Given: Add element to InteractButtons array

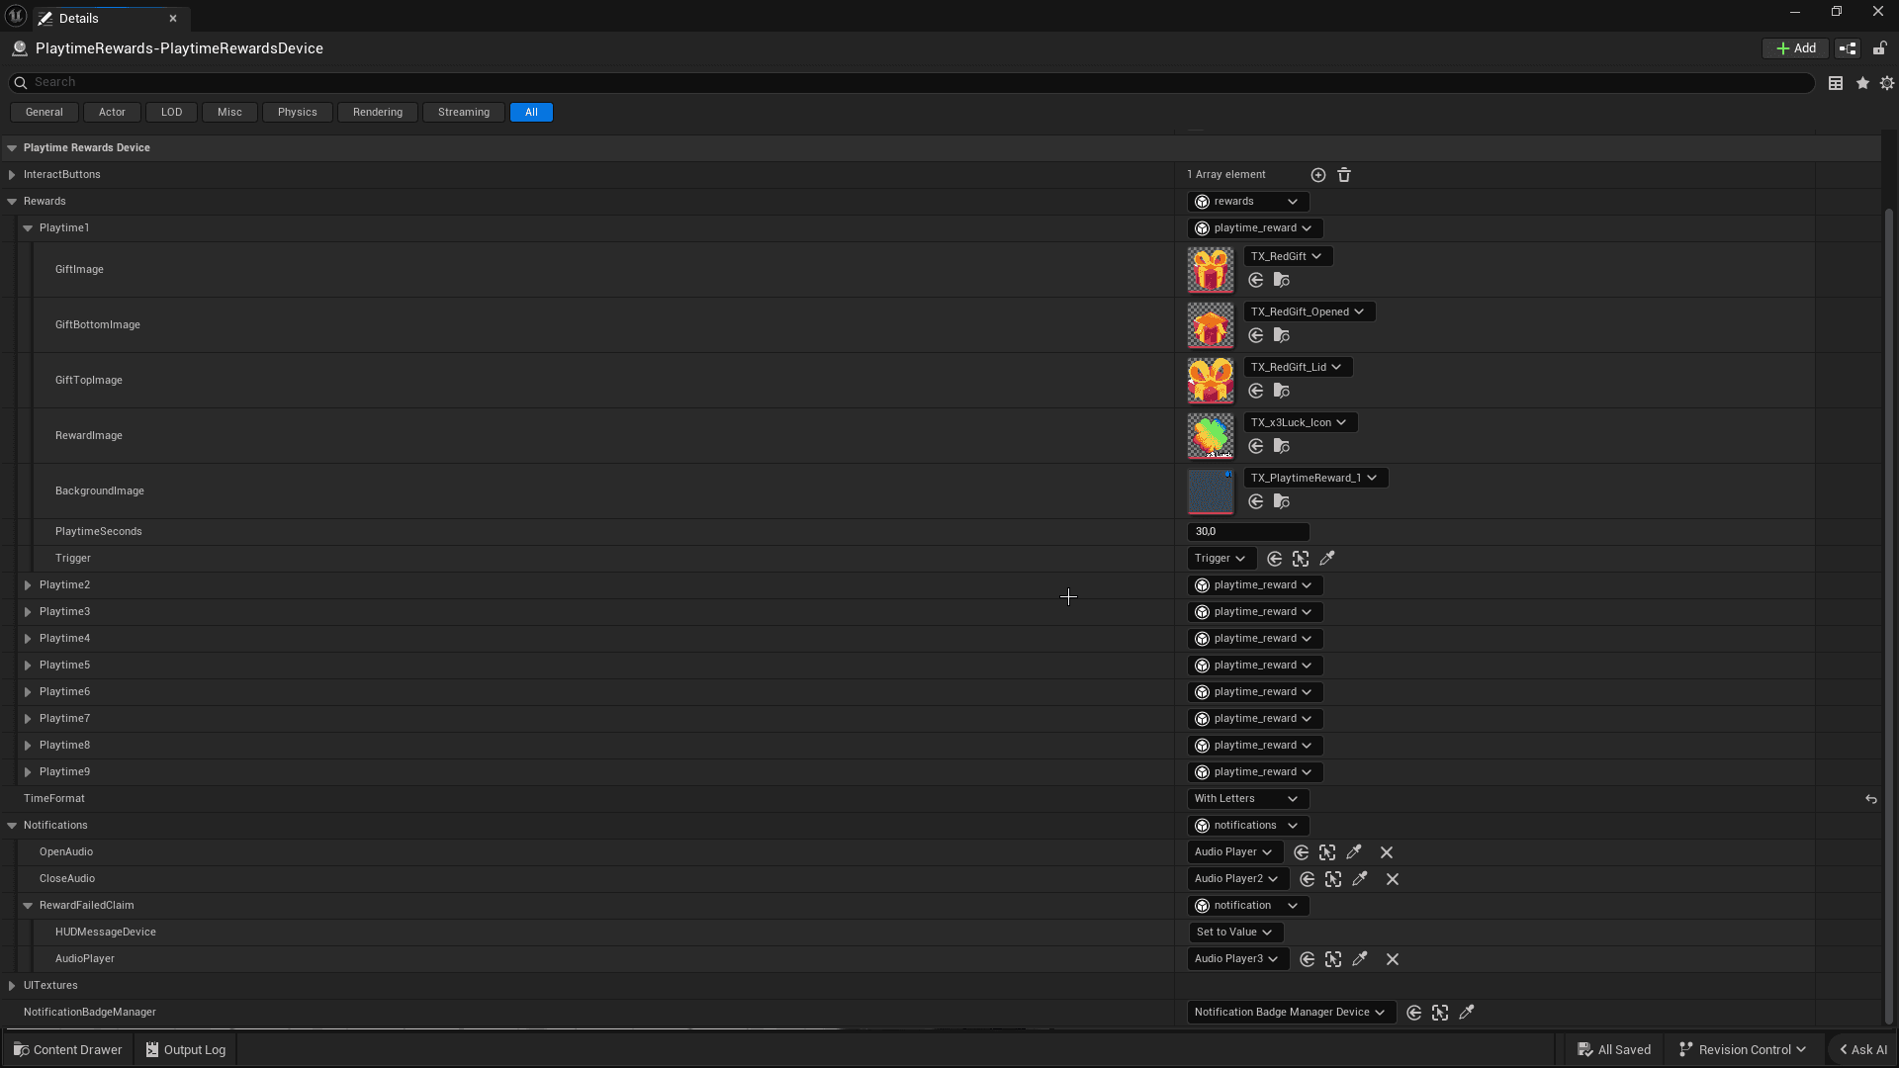Looking at the screenshot, I should point(1317,175).
